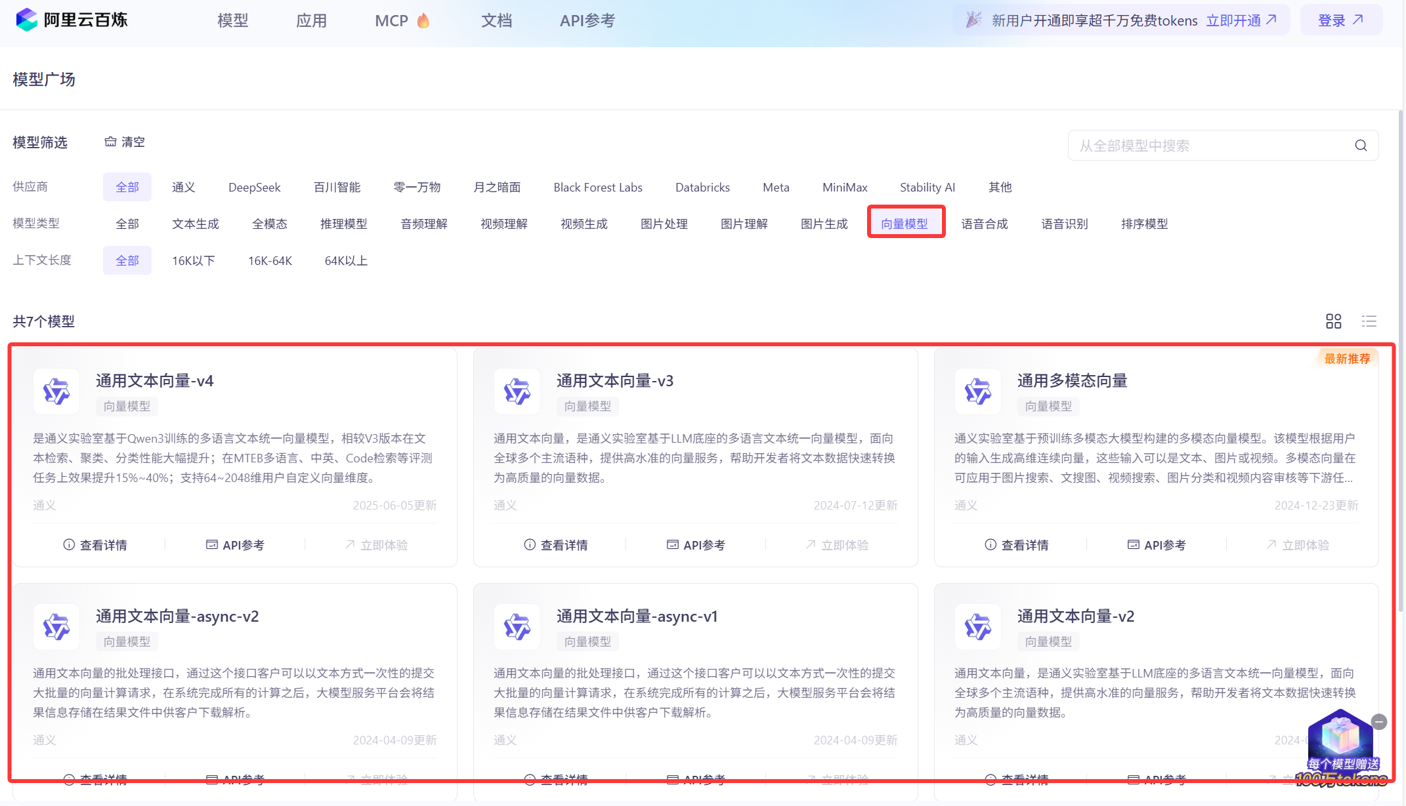Filter supplier by 百川智能
The image size is (1406, 806).
pyautogui.click(x=337, y=187)
